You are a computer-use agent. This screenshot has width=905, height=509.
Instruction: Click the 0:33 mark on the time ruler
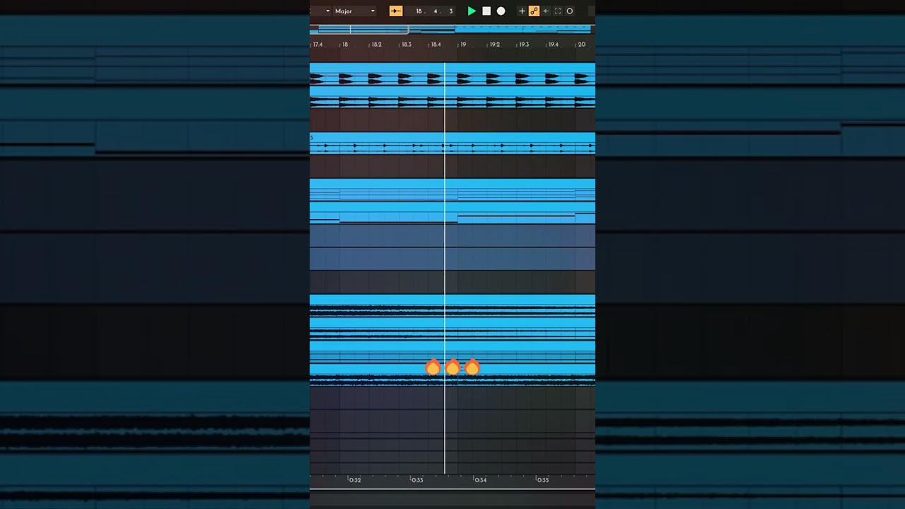417,480
